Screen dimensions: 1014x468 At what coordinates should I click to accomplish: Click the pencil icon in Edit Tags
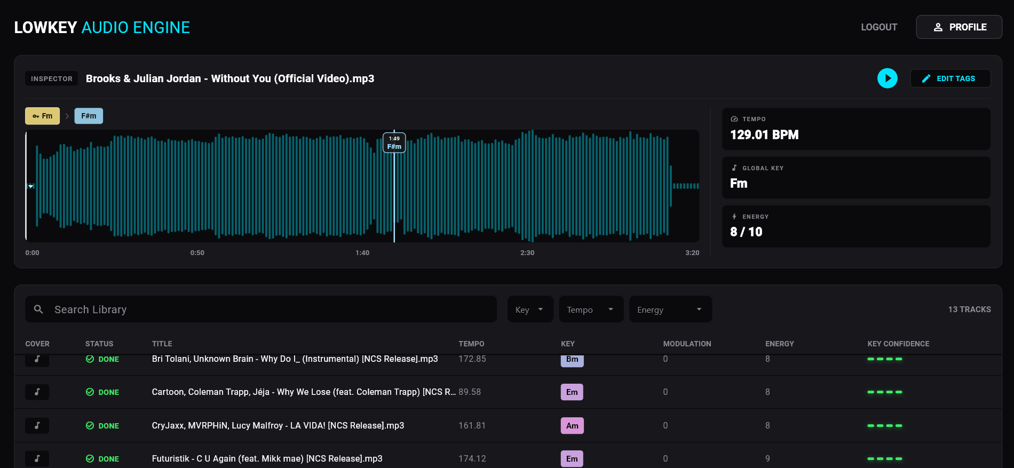(x=926, y=78)
